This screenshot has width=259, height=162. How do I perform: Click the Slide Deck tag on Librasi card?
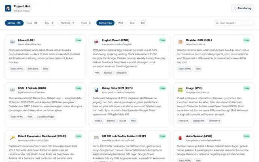(x=33, y=69)
